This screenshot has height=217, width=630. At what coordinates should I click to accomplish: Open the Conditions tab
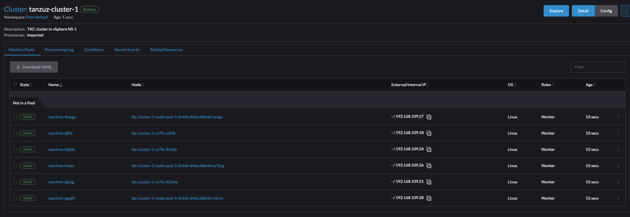coord(94,50)
